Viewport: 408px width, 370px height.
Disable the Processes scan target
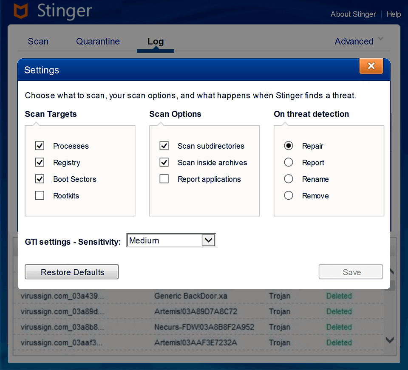point(40,146)
